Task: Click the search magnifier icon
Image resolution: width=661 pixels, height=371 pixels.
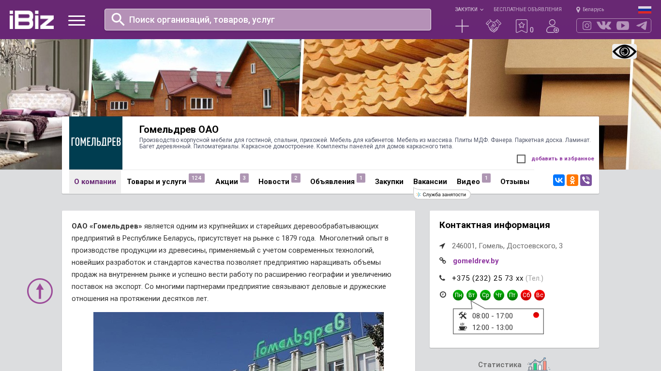Action: coord(118,19)
